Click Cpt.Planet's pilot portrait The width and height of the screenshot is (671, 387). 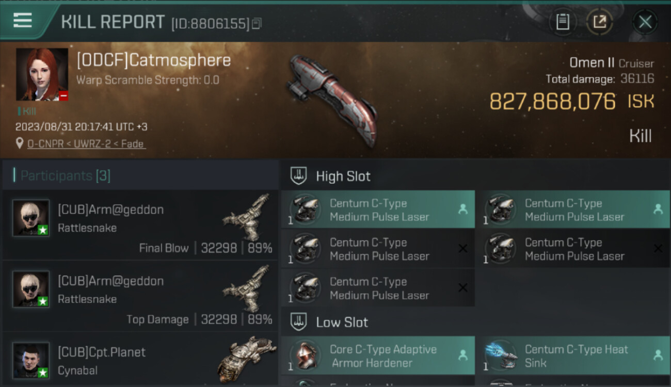point(31,360)
